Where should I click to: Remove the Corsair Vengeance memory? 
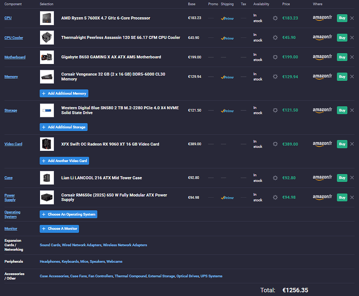(x=352, y=77)
